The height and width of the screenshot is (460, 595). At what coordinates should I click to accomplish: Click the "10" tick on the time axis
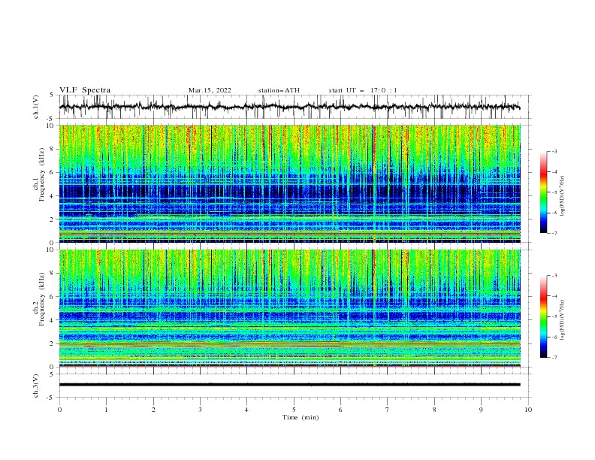click(x=528, y=410)
